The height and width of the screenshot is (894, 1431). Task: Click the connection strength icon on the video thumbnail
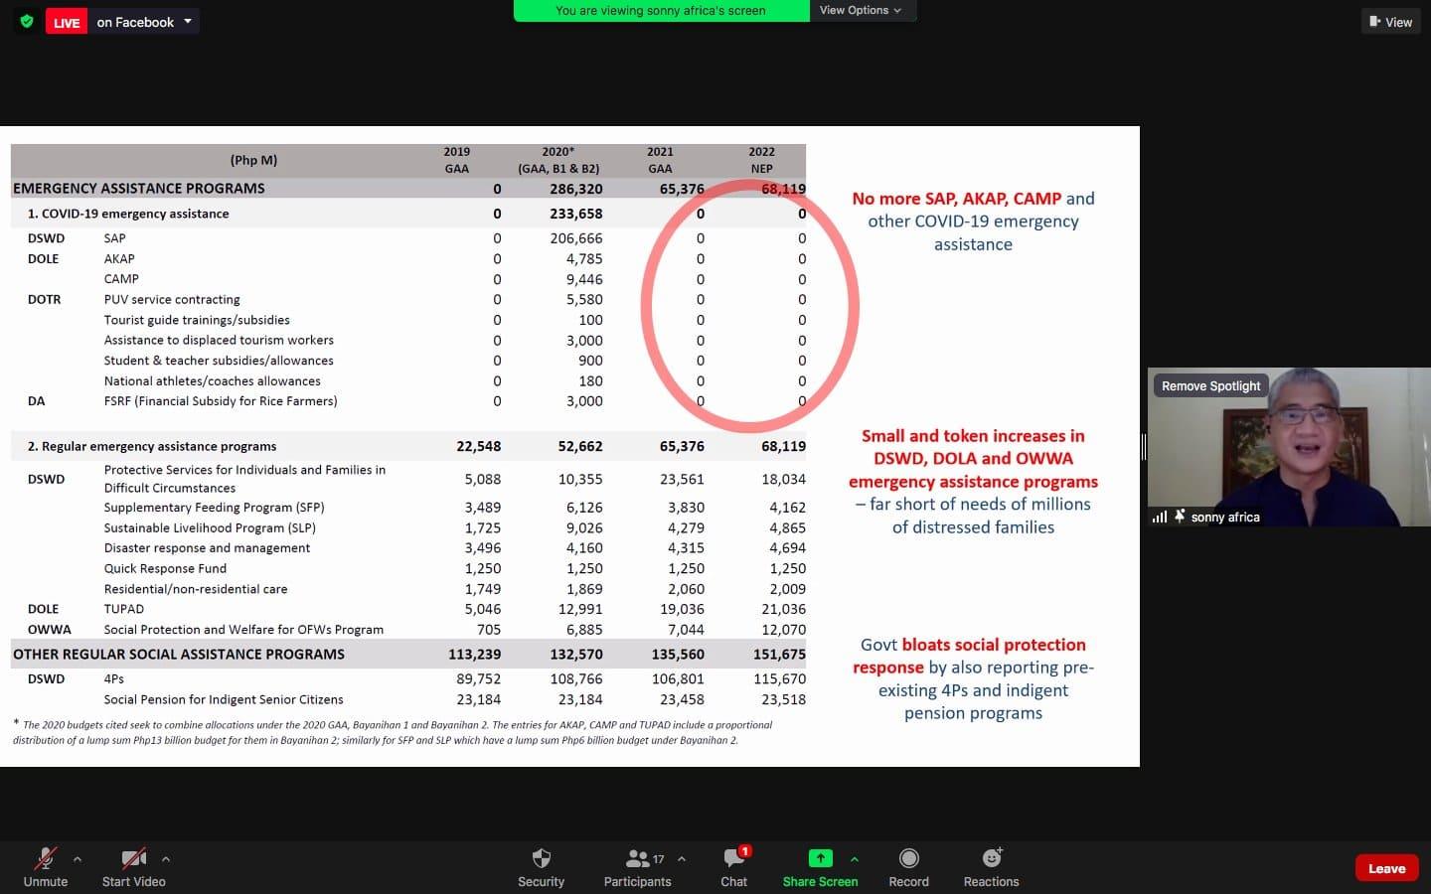click(1160, 517)
